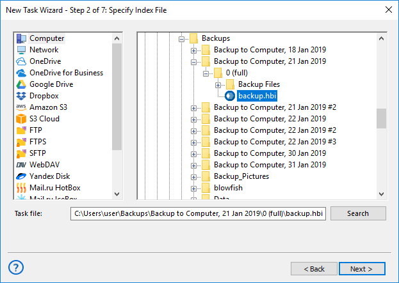Select the Backup to Computer, 30 Jan 2019 label
Viewport: 399px width, 283px height.
[x=270, y=153]
